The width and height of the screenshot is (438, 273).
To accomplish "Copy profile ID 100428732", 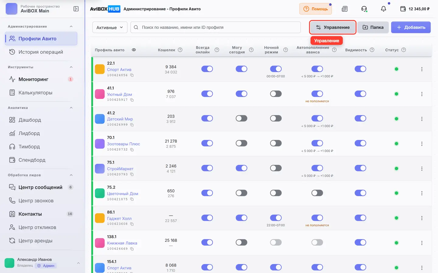I will (132, 150).
